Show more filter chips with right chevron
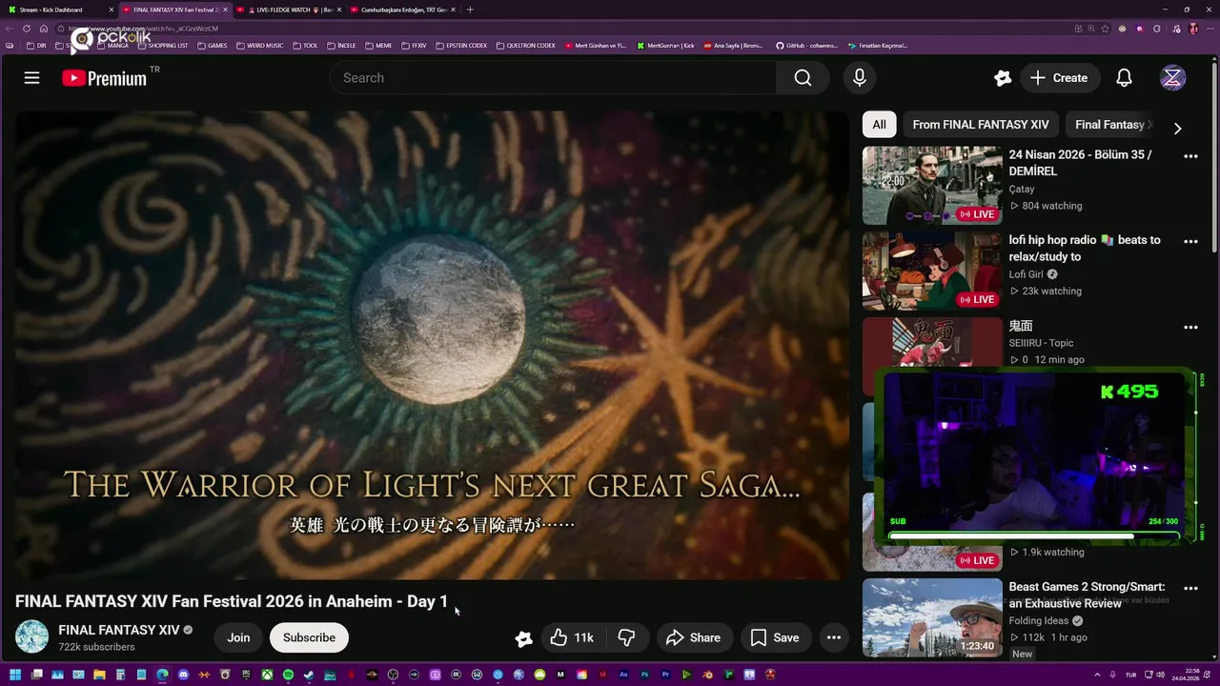The width and height of the screenshot is (1220, 686). point(1177,129)
